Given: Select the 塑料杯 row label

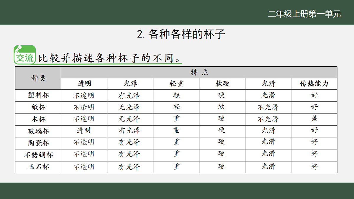Looking at the screenshot, I should 37,95.
